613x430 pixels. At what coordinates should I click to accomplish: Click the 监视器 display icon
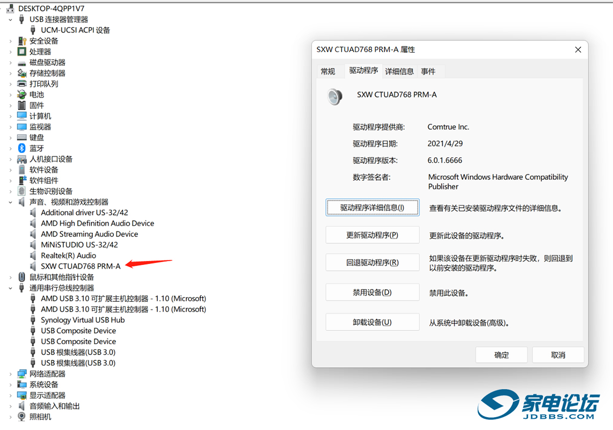coord(21,127)
